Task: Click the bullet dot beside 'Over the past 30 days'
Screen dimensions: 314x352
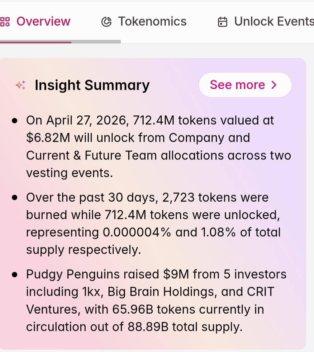Action: click(14, 198)
